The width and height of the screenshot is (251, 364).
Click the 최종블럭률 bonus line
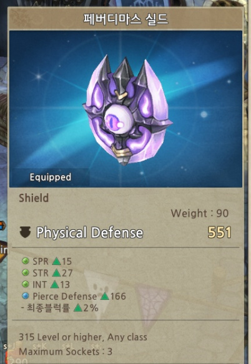click(x=59, y=308)
